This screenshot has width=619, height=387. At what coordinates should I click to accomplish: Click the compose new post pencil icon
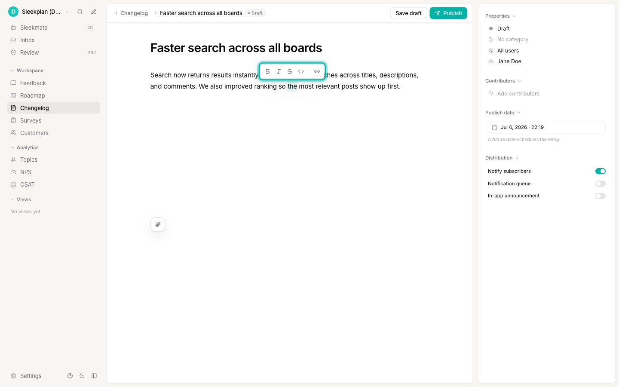click(94, 12)
